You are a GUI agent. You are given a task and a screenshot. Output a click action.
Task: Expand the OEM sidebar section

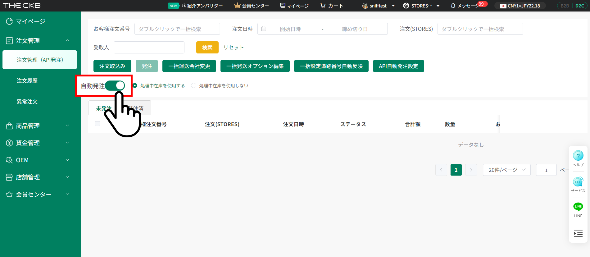click(68, 160)
